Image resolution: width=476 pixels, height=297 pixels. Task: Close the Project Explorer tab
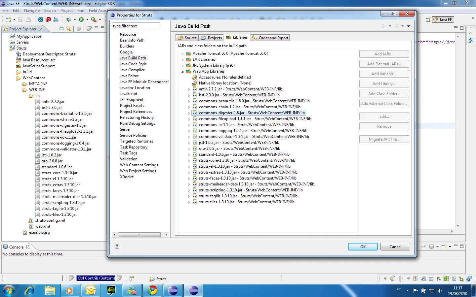coord(41,29)
